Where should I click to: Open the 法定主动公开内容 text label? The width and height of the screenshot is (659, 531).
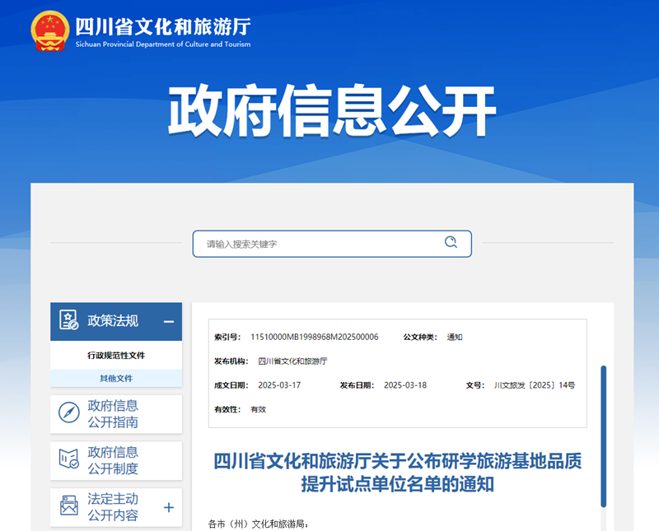point(113,507)
